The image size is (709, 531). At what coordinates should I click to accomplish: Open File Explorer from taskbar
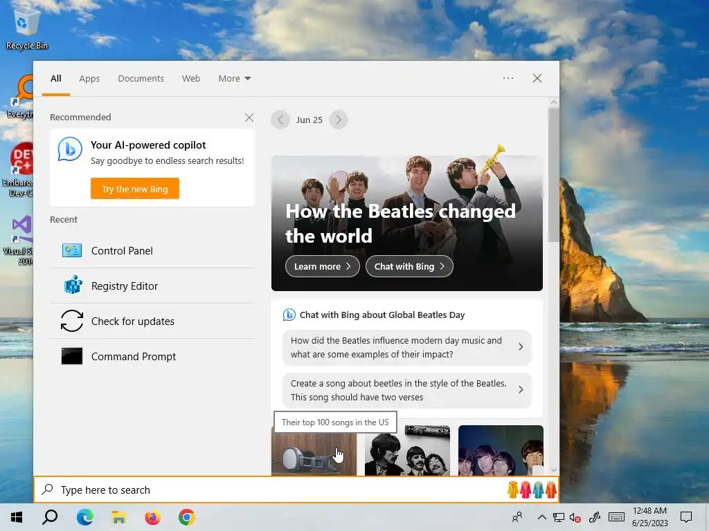click(118, 517)
